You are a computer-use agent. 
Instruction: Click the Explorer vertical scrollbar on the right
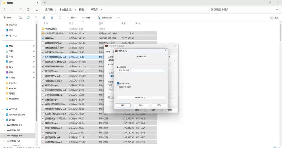281,32
